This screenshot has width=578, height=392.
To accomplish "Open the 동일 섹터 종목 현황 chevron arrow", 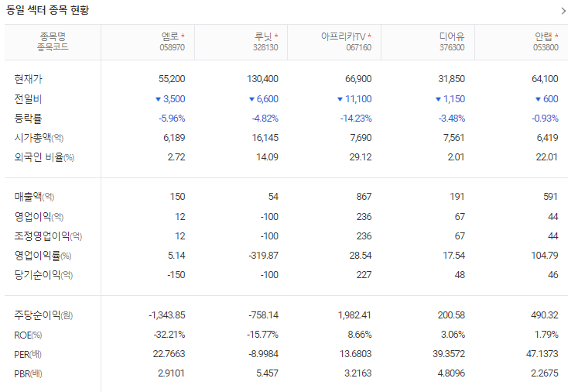I will click(x=563, y=11).
